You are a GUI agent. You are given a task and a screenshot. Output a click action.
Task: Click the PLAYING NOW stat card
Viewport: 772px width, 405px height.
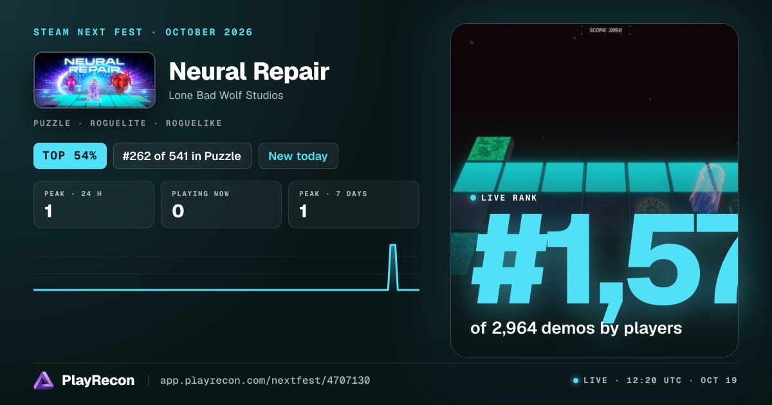point(221,204)
